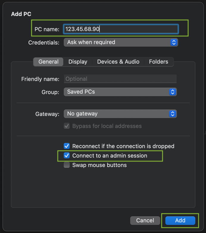
Task: Click the Swap mouse buttons label
Action: coord(99,165)
